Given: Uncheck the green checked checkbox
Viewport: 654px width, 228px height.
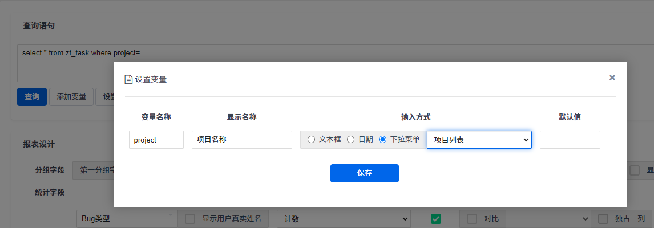Looking at the screenshot, I should [x=436, y=218].
